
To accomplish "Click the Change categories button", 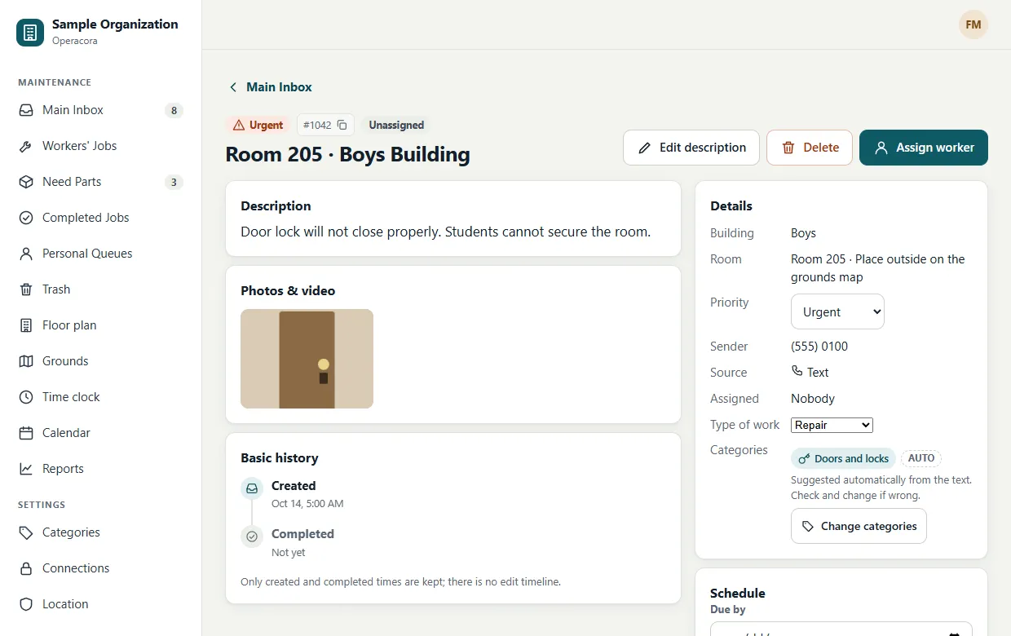I will click(x=859, y=526).
